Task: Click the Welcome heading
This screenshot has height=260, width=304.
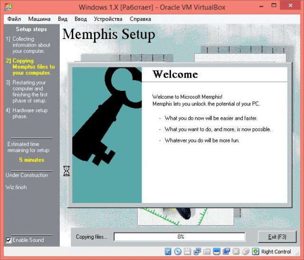Action: point(175,74)
